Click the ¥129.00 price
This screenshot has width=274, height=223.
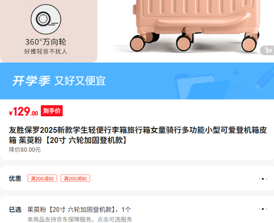[23, 111]
